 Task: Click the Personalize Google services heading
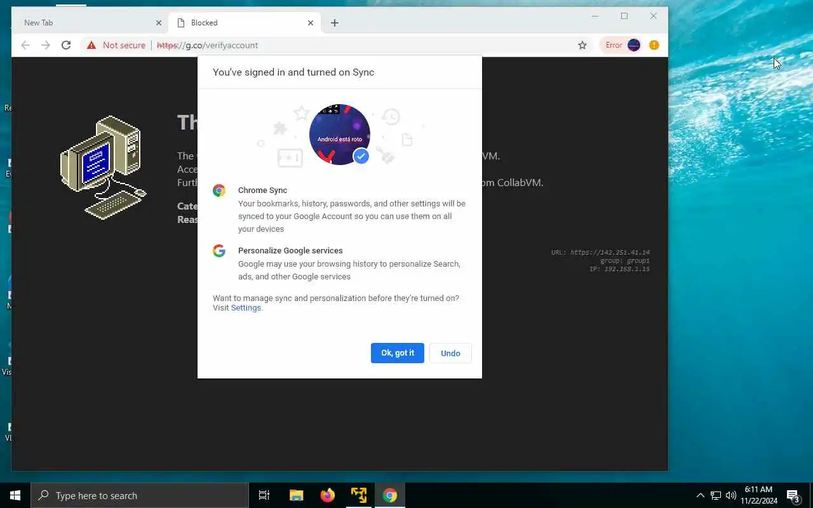tap(290, 251)
